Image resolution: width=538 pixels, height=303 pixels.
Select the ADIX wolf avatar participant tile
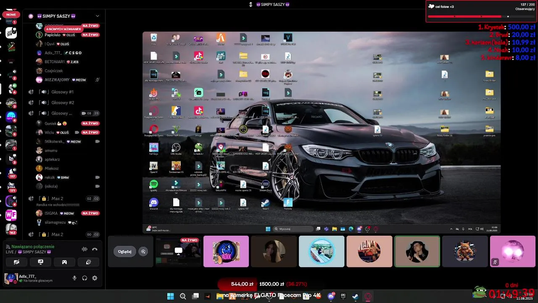click(x=226, y=251)
